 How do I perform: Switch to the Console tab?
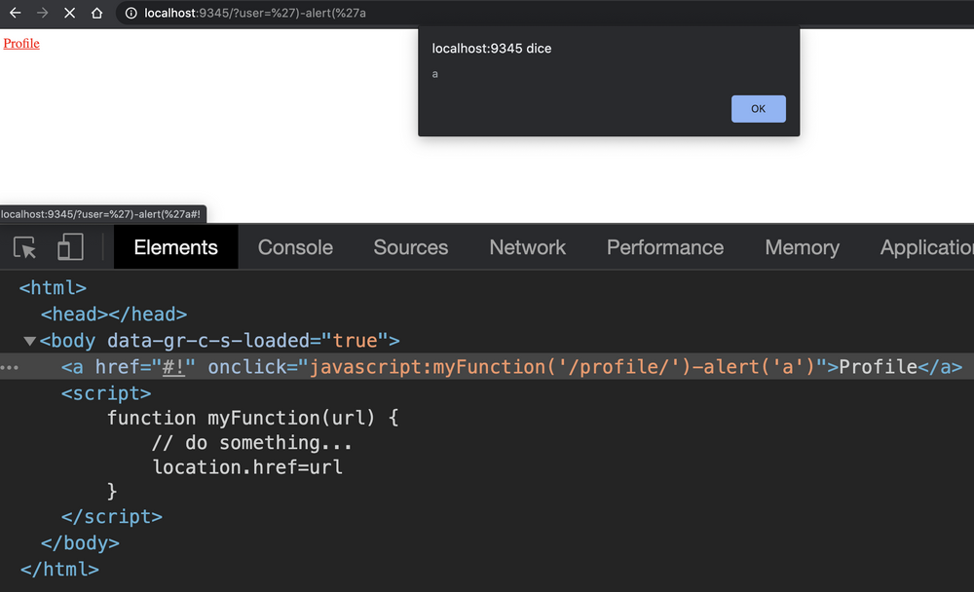click(294, 247)
